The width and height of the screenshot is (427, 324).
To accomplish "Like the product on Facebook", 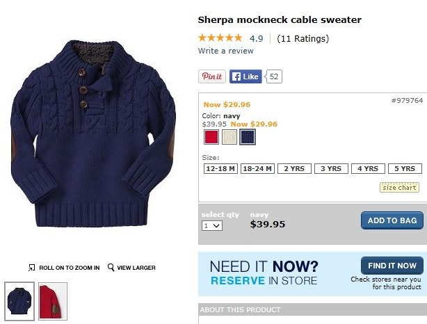I will point(245,76).
